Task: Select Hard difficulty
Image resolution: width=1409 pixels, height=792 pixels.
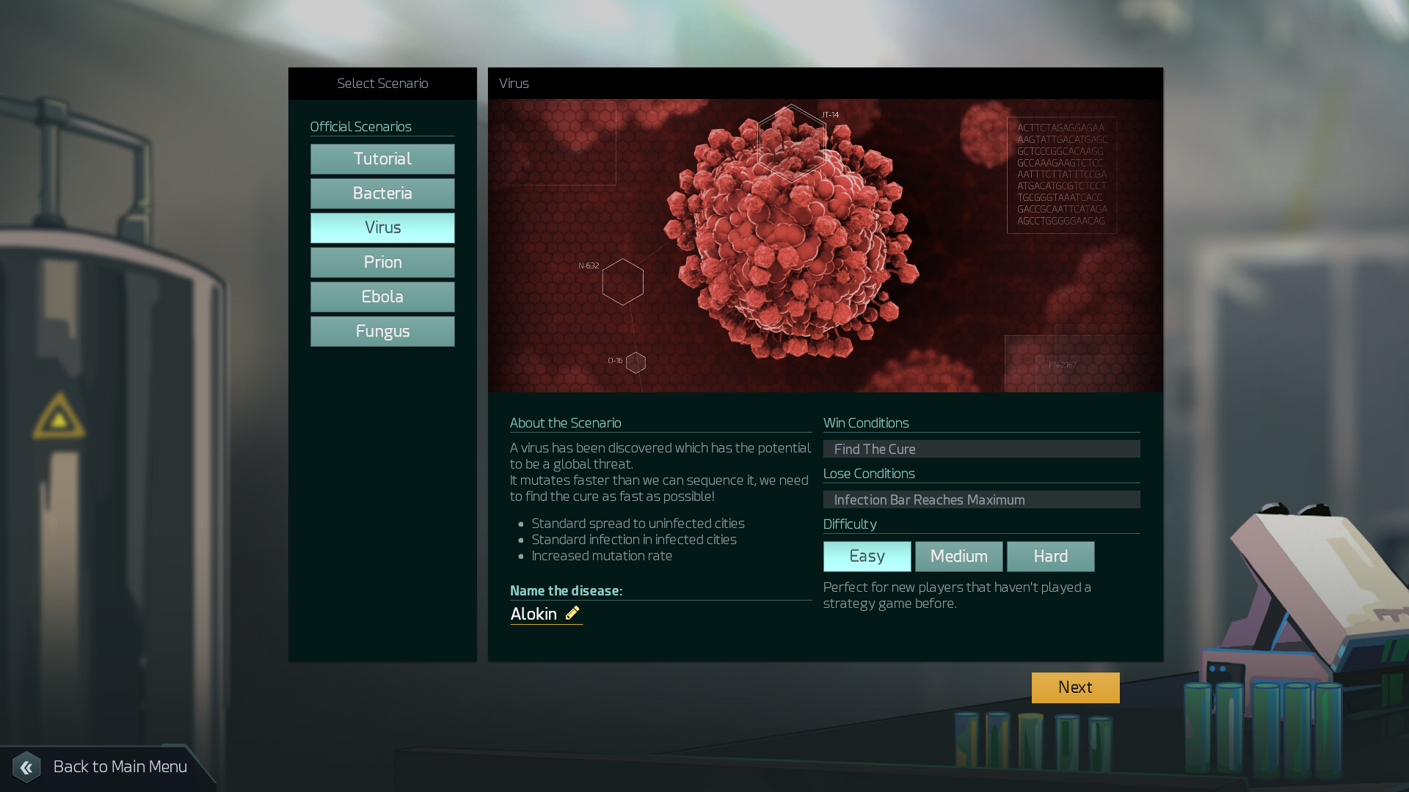Action: coord(1050,557)
